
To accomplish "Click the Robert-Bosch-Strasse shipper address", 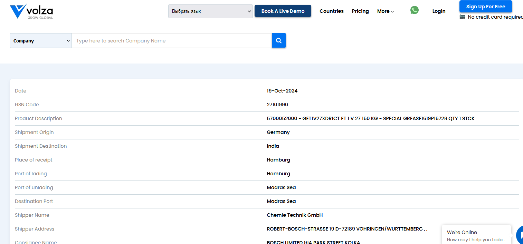I will 347,229.
